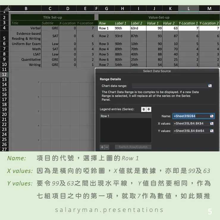The height and width of the screenshot is (220, 220).
Task: Click the range picker icon for Y values
Action: [x=212, y=131]
